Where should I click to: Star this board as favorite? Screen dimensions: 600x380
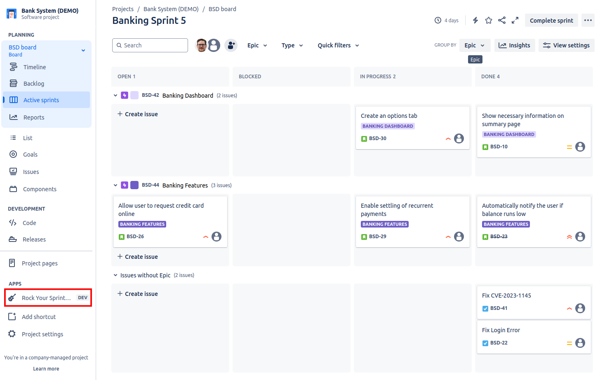489,20
